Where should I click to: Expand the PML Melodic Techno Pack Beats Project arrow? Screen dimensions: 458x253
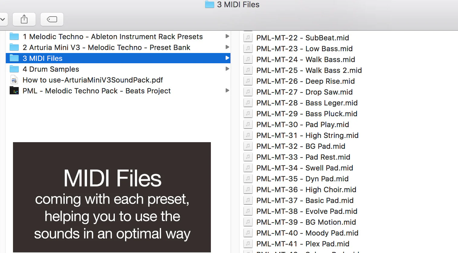click(227, 91)
